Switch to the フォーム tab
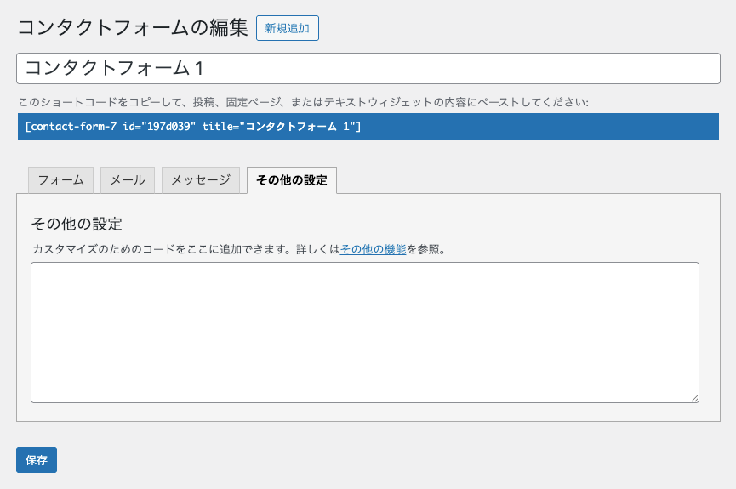 [x=61, y=180]
